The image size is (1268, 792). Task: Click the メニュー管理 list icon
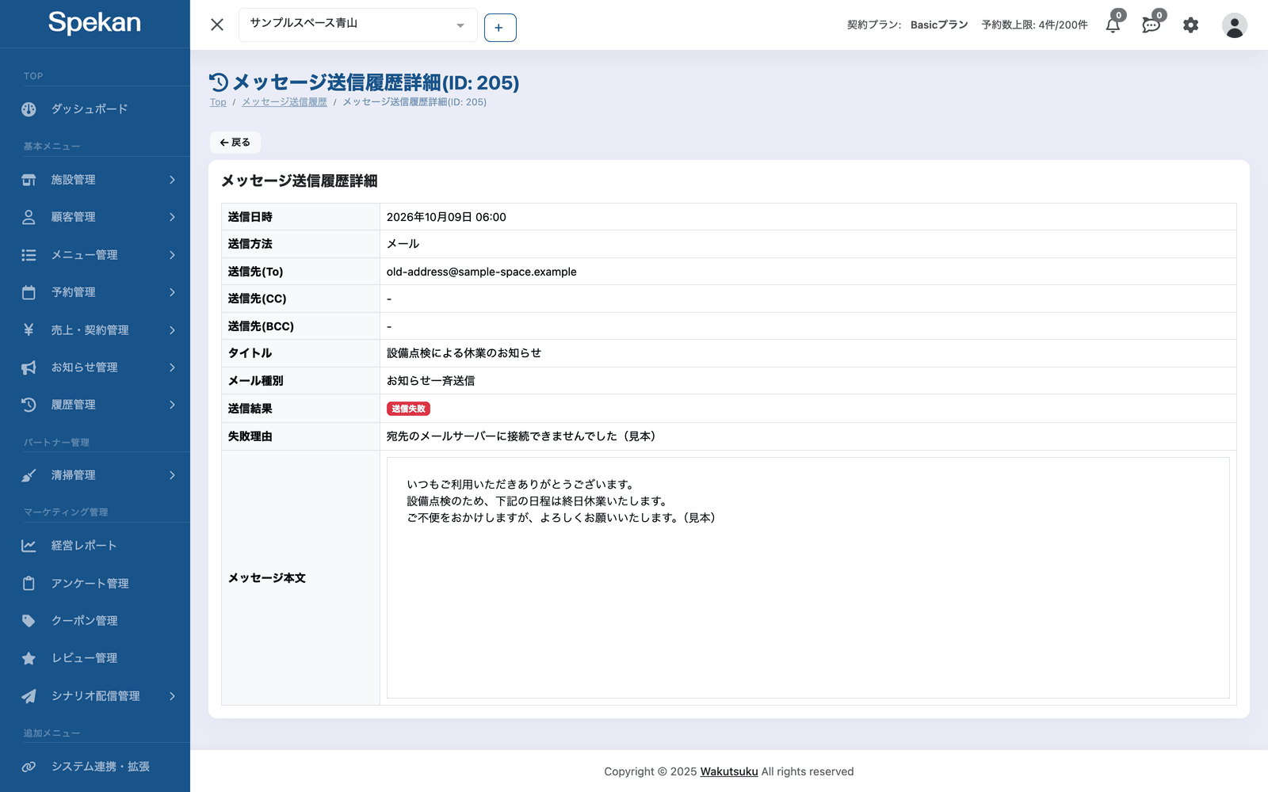coord(29,255)
